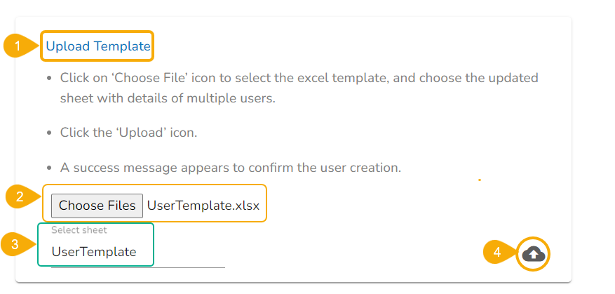Click 'sheet with details of multiple users' text
The image size is (615, 294).
click(168, 98)
